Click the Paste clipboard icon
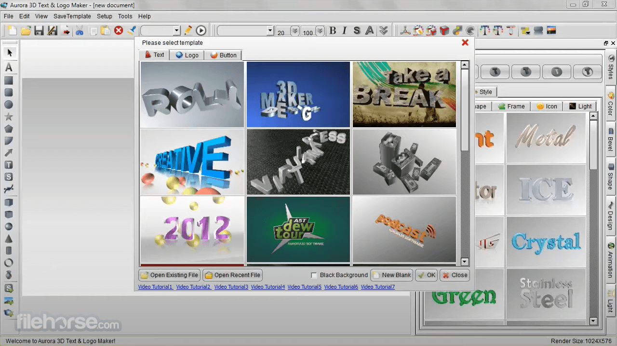 click(106, 30)
